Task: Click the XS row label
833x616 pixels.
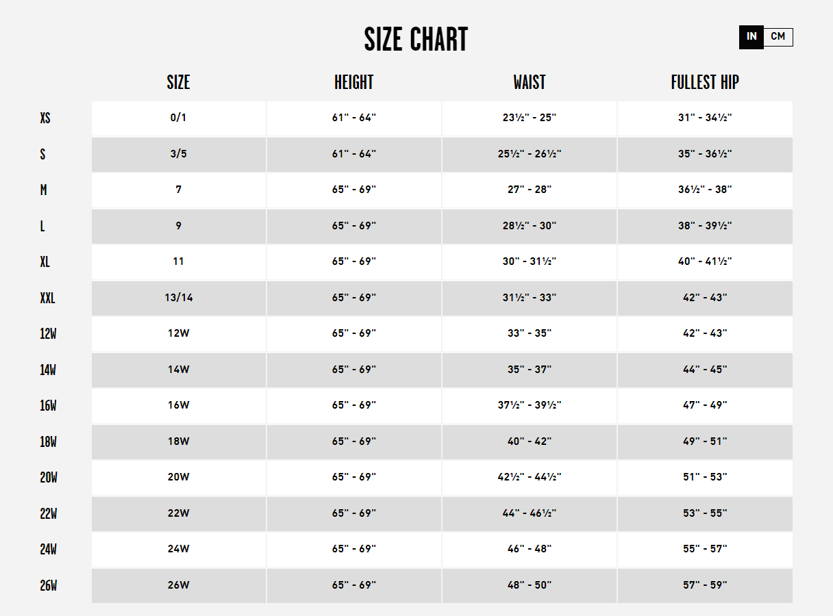Action: point(45,118)
